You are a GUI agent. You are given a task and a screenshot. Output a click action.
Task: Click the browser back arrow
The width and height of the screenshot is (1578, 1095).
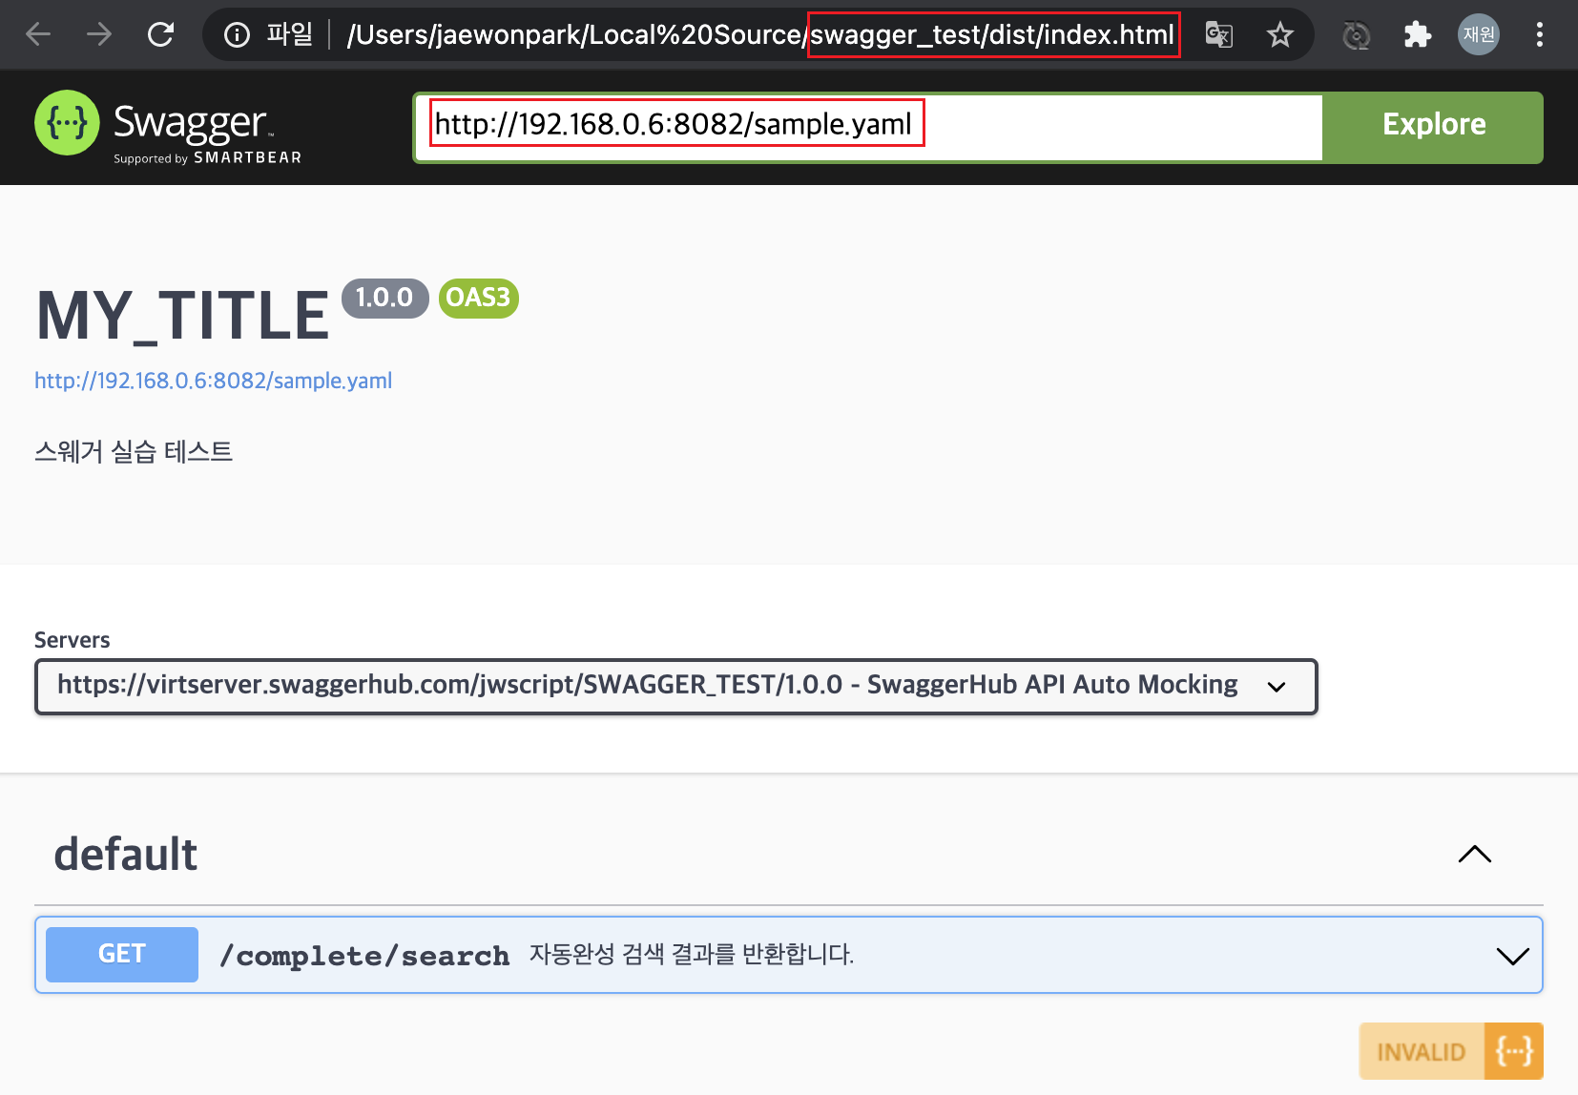click(x=38, y=35)
